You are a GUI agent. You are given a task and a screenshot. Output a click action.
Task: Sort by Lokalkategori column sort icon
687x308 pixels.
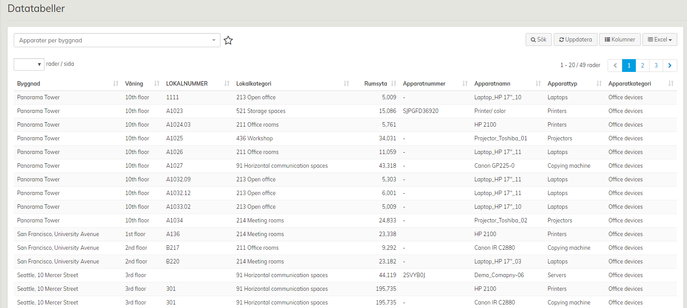point(347,83)
